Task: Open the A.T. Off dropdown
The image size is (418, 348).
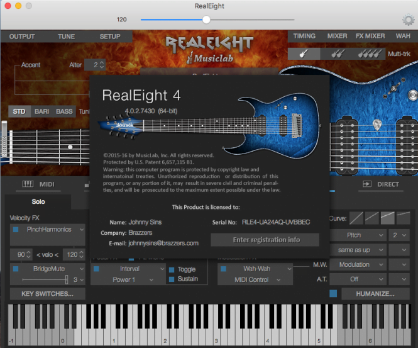Action: [x=358, y=279]
